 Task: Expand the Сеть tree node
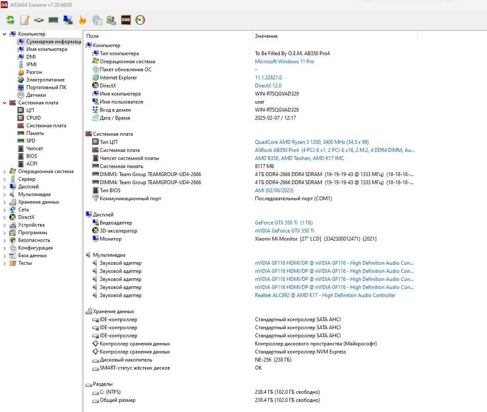click(x=4, y=210)
